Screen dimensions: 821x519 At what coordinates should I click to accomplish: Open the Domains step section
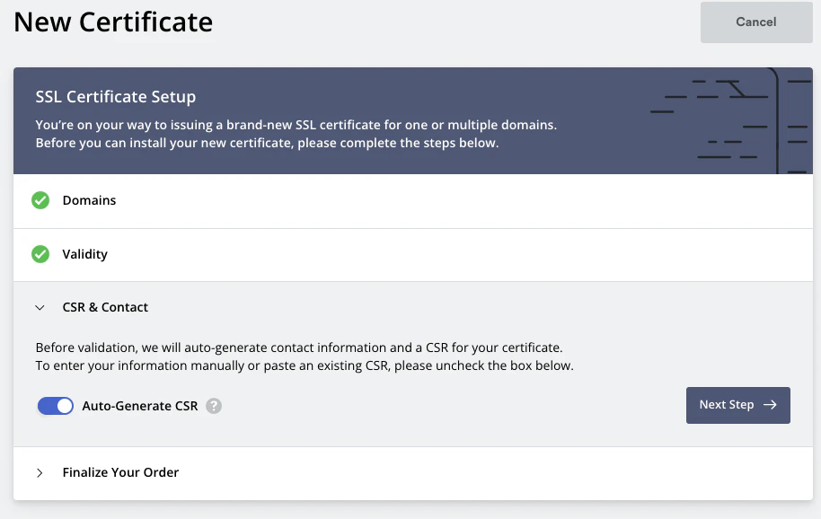pyautogui.click(x=89, y=200)
